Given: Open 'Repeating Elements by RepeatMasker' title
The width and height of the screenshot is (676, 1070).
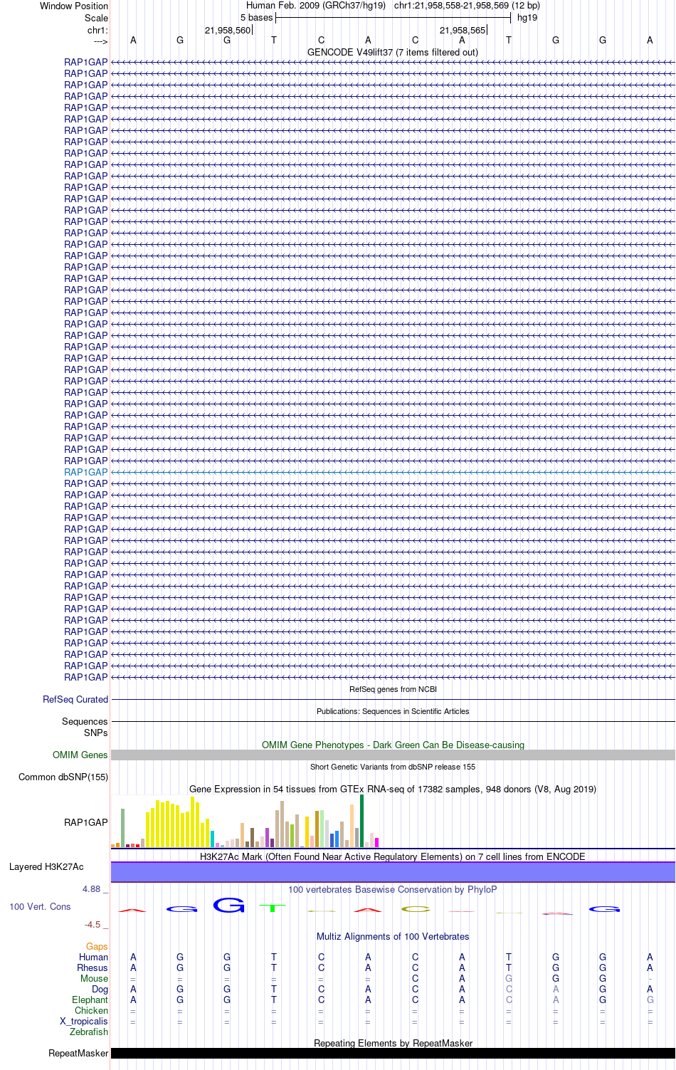Looking at the screenshot, I should click(x=393, y=1043).
